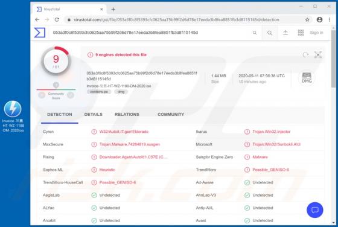Click Rising Downloader.Agent/AutoIt detection
338x227 pixels.
[x=133, y=157]
